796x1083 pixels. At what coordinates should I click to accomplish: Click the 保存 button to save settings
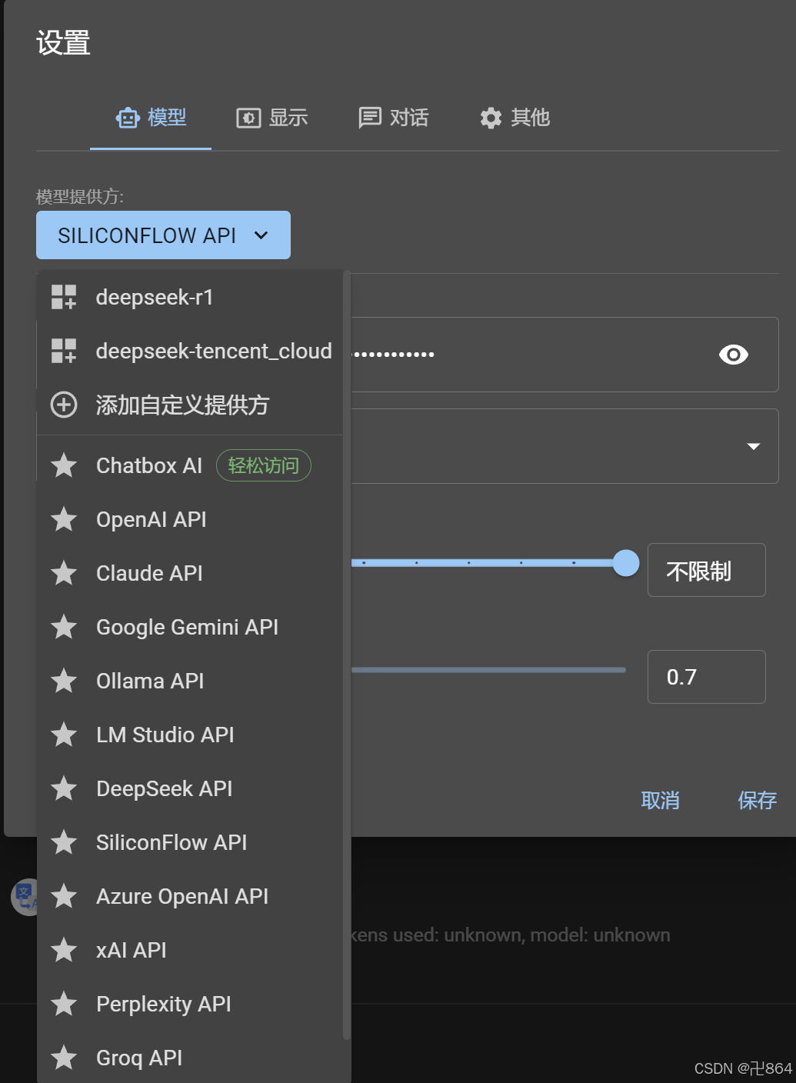pos(757,801)
